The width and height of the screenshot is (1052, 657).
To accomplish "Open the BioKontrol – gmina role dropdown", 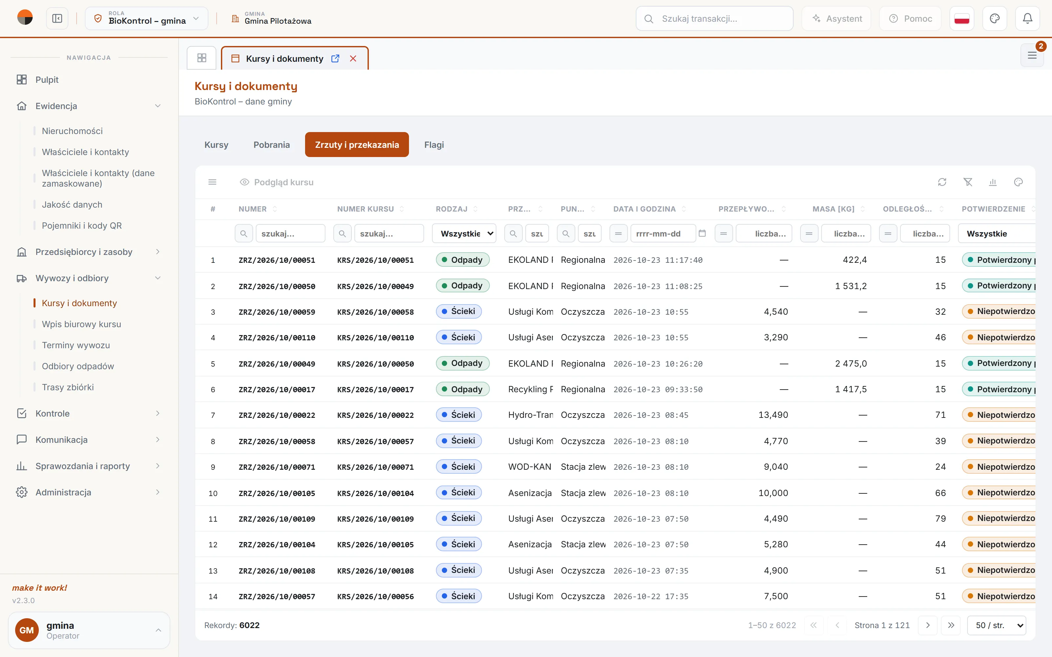I will [x=147, y=19].
